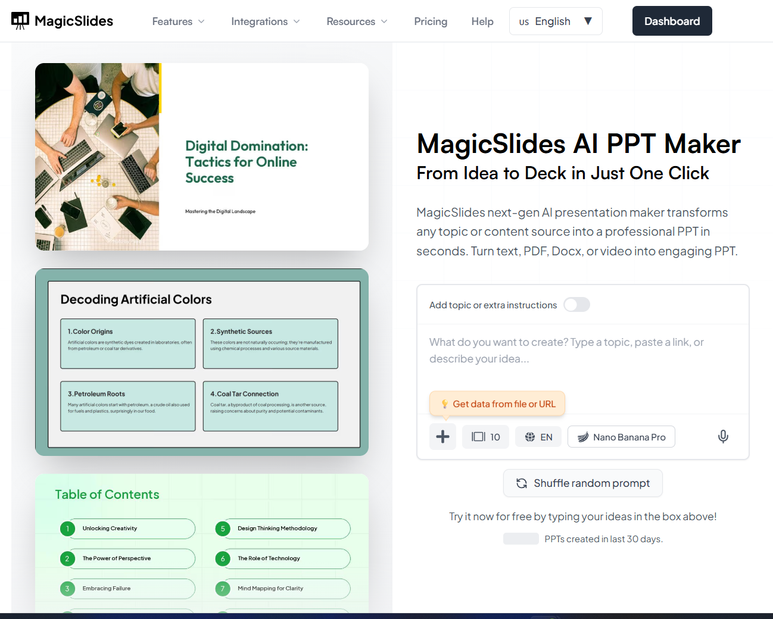The width and height of the screenshot is (773, 619).
Task: Click the plus attachment icon
Action: pos(442,437)
